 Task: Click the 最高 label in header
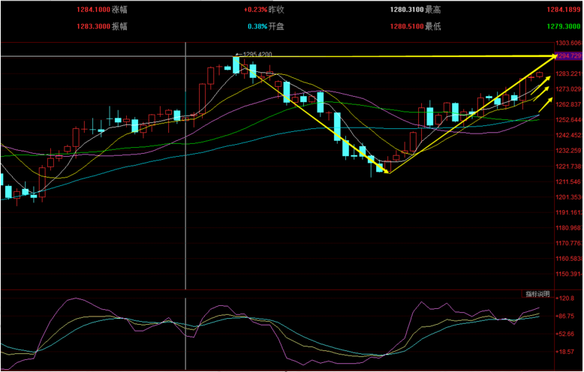click(432, 10)
